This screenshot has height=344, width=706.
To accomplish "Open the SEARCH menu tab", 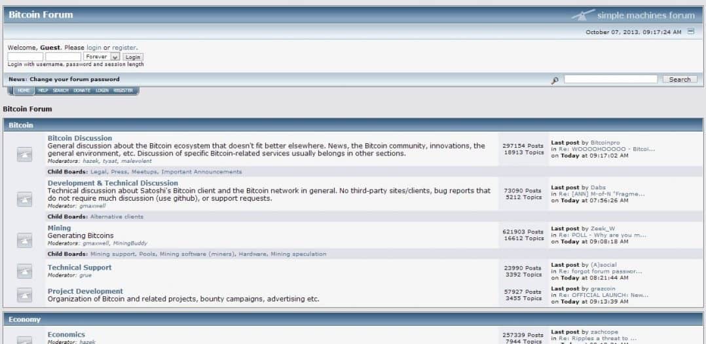I will coord(60,90).
